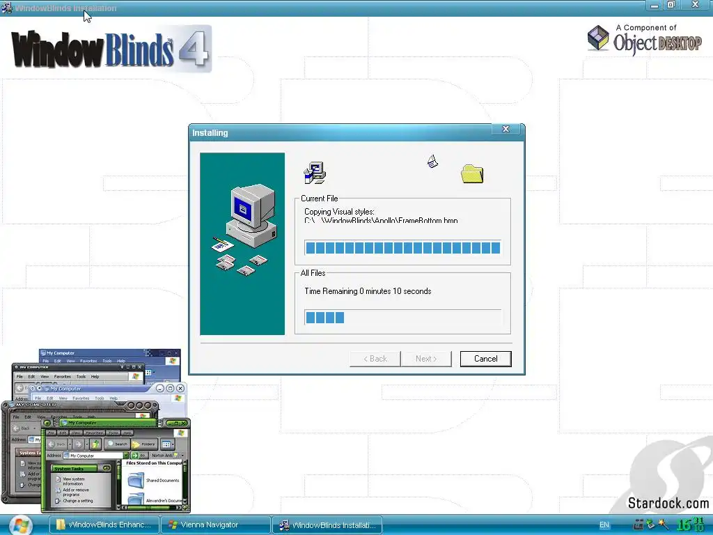Viewport: 713px width, 535px height.
Task: Restore the WindowBlinds Installation window
Action: tap(671, 5)
